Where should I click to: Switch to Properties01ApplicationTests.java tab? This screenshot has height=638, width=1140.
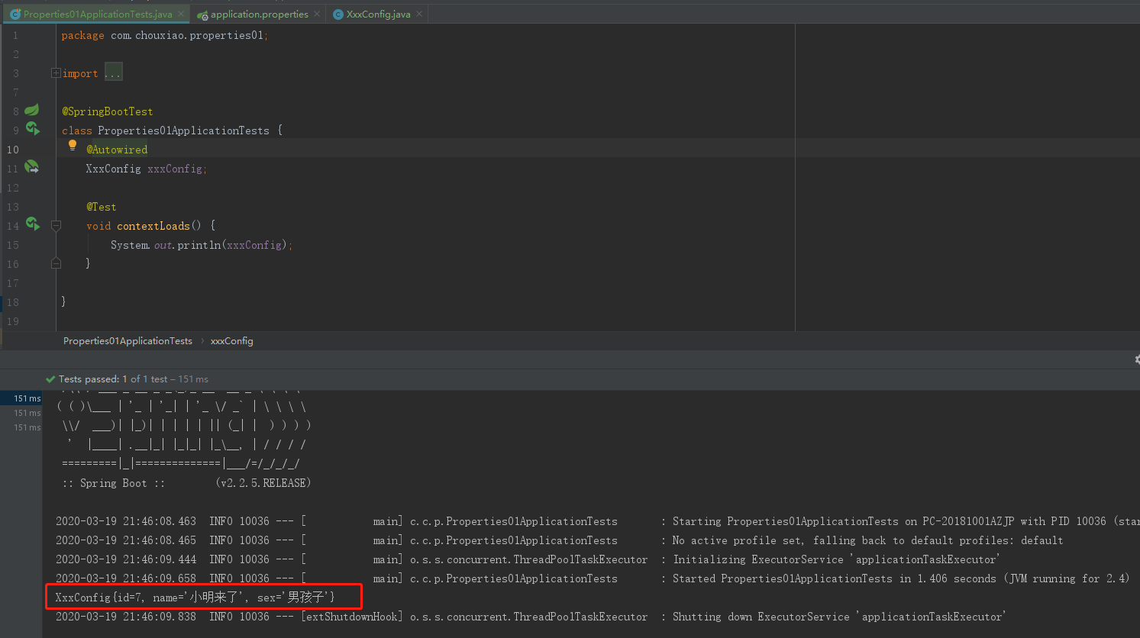(98, 14)
